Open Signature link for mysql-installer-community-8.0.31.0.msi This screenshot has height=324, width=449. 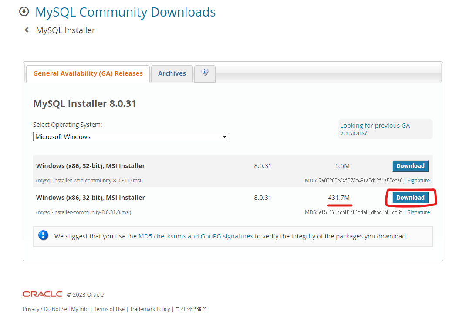(419, 212)
